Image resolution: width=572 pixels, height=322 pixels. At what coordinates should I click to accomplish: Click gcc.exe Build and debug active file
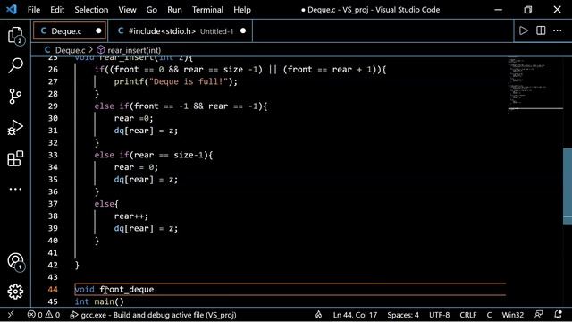coord(153,315)
